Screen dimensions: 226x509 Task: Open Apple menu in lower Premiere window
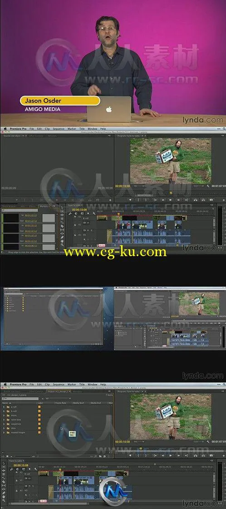(5, 384)
